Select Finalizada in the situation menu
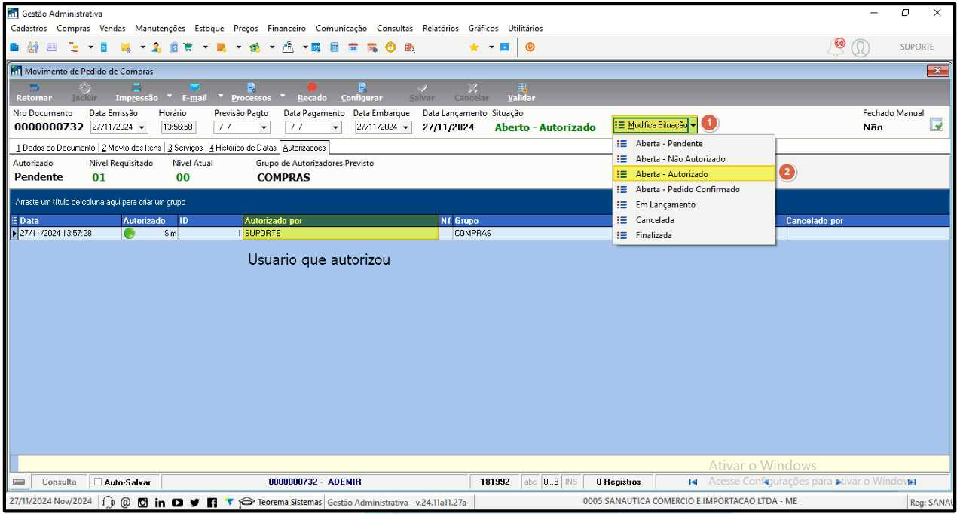The height and width of the screenshot is (514, 957). (694, 235)
